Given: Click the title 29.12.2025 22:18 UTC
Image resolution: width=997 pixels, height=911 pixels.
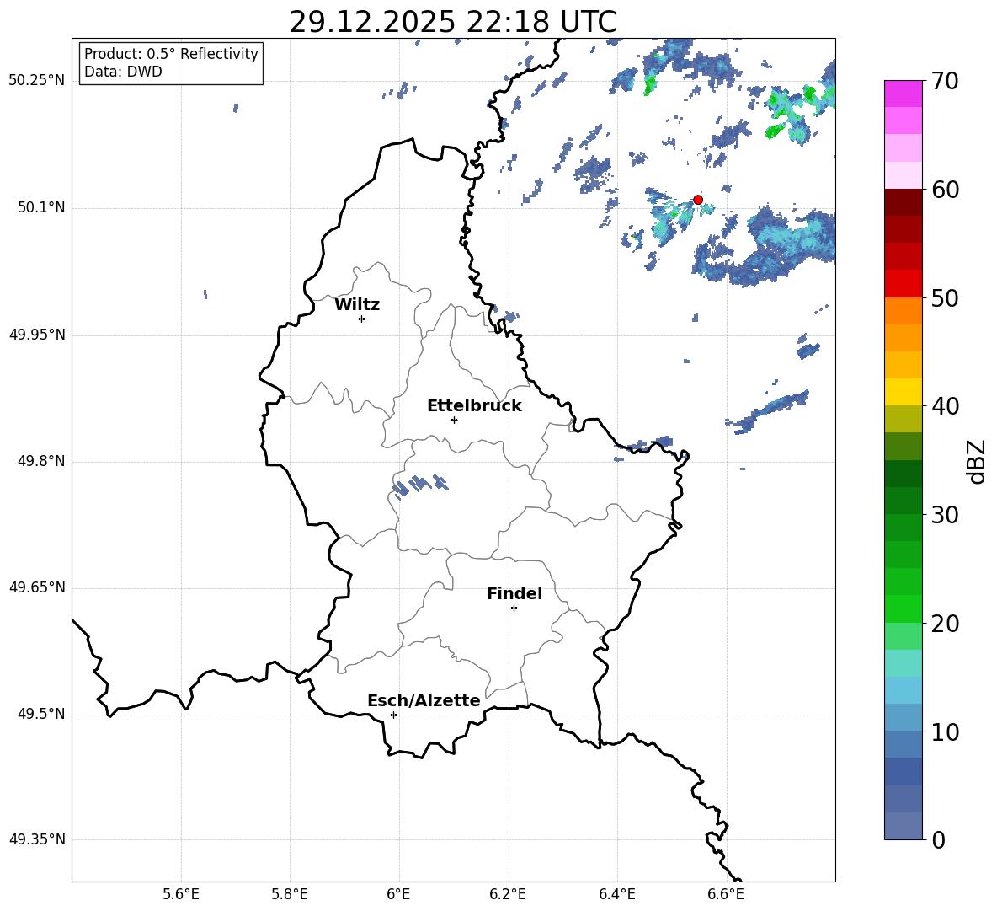Looking at the screenshot, I should (x=453, y=22).
